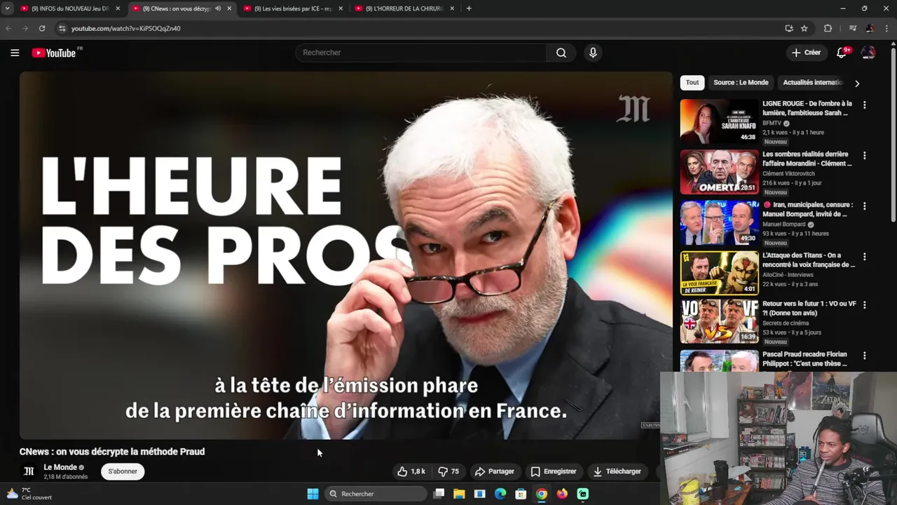The image size is (897, 505).
Task: Show more filter chips with the arrow
Action: tap(856, 83)
